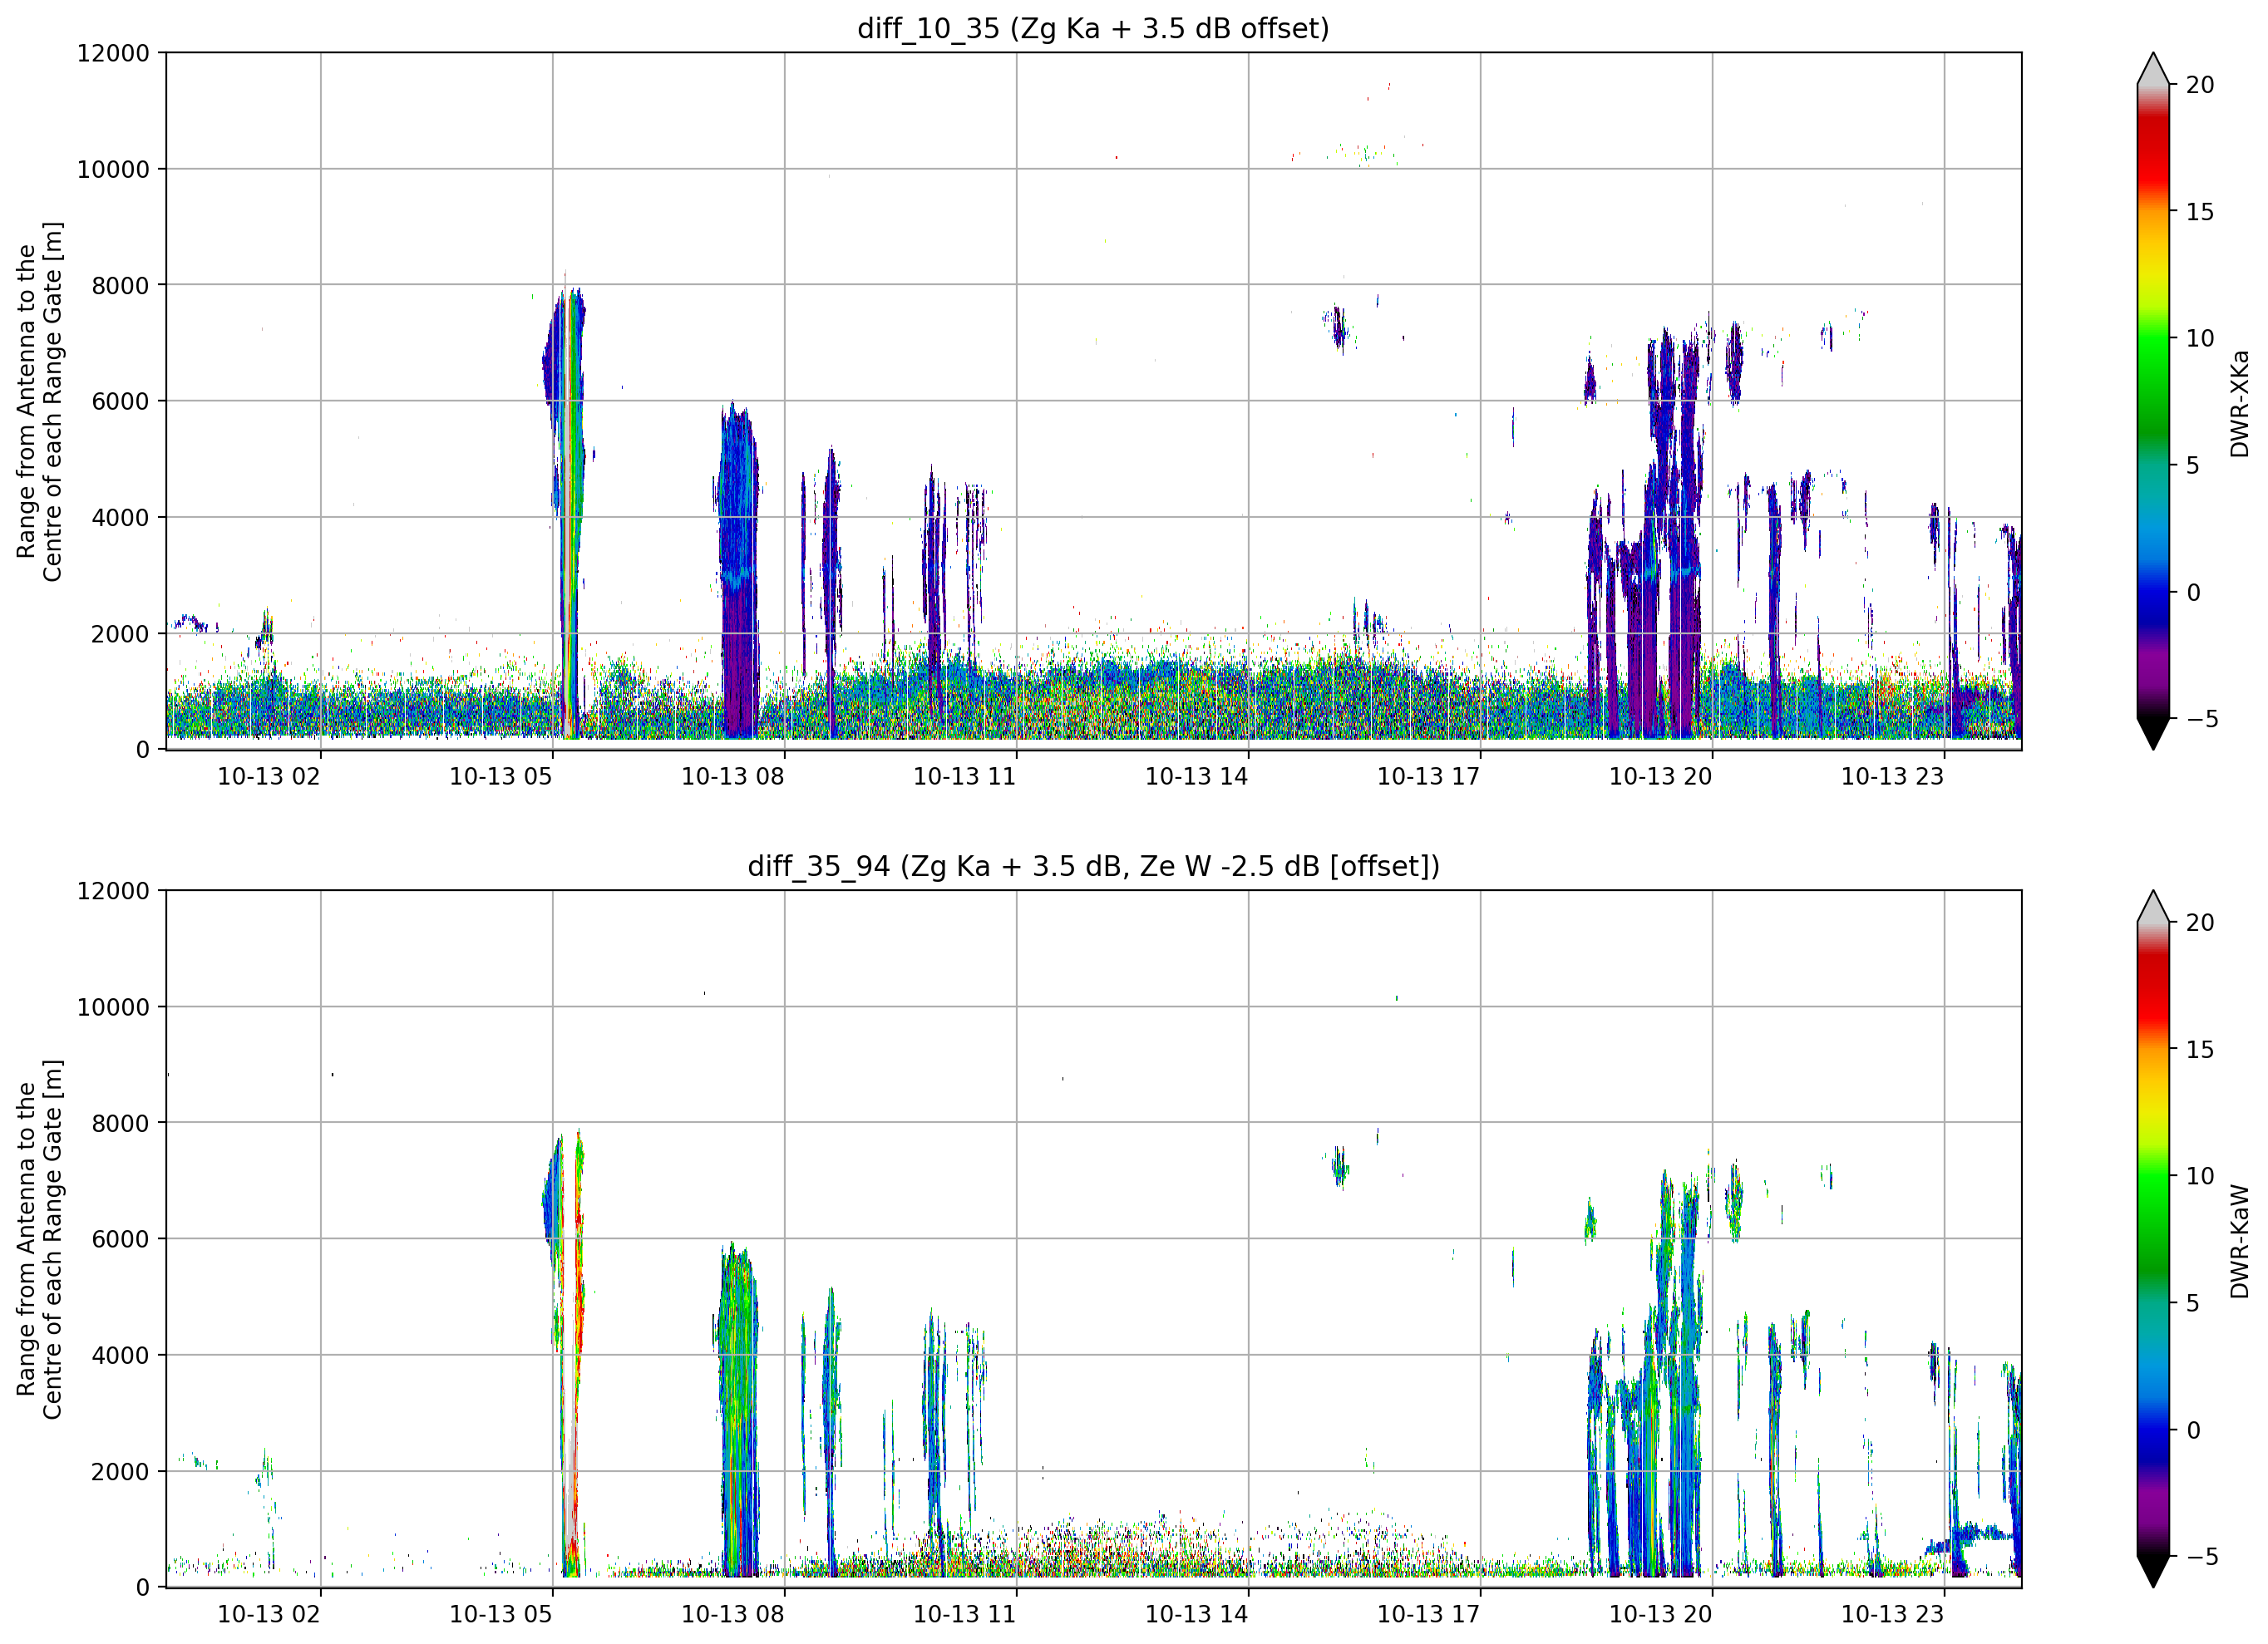Click the 12000 y-tick of diff_10_35 plot

pos(113,53)
